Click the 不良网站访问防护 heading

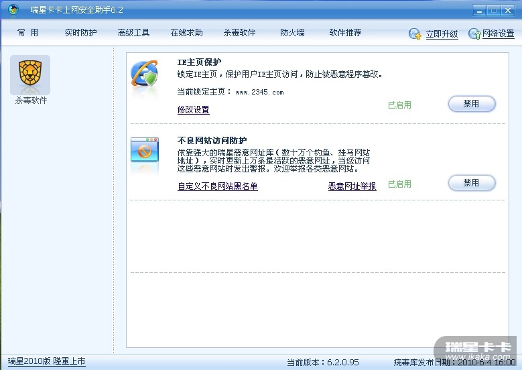click(x=212, y=141)
